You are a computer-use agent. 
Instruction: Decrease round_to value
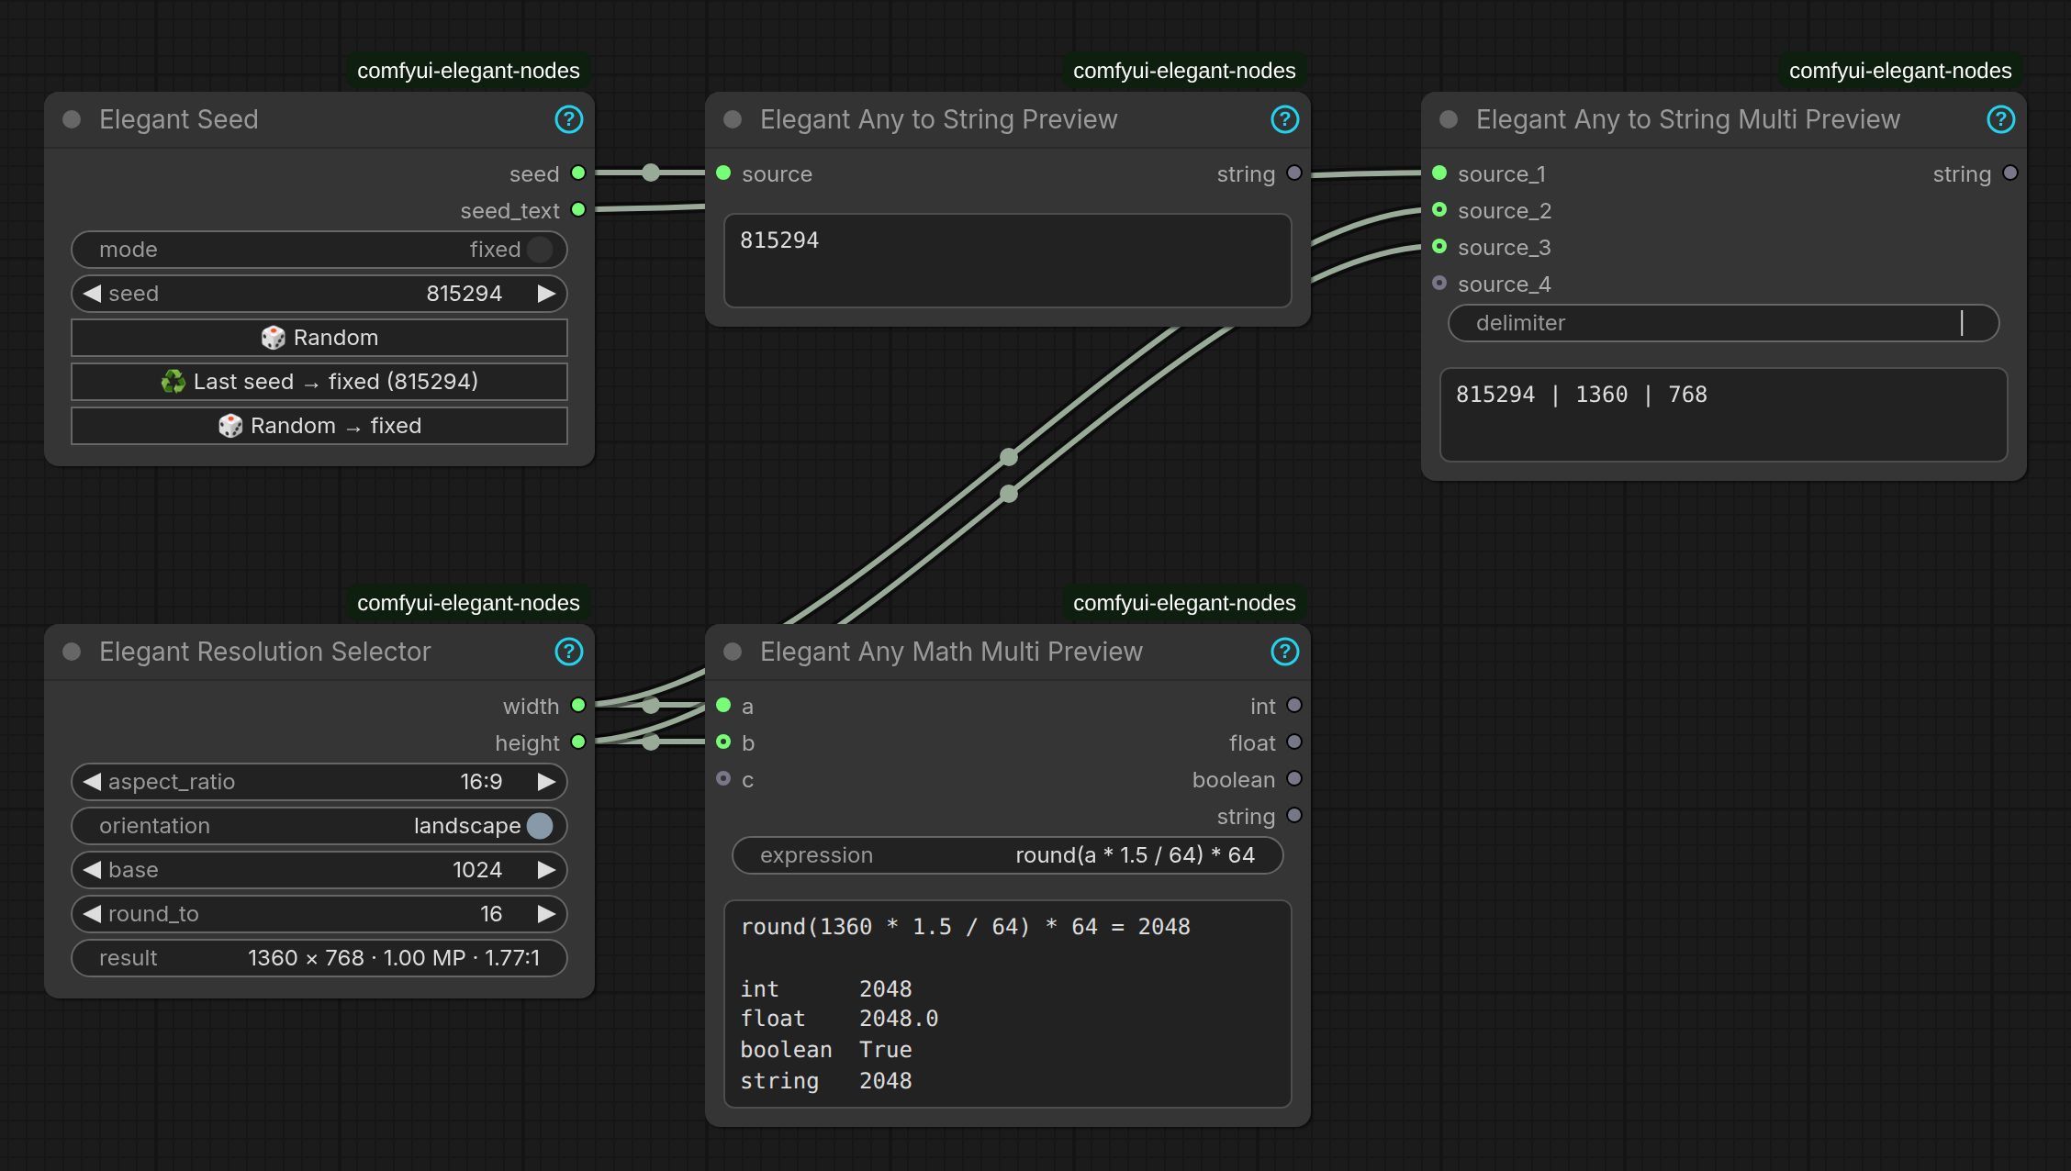pyautogui.click(x=92, y=914)
